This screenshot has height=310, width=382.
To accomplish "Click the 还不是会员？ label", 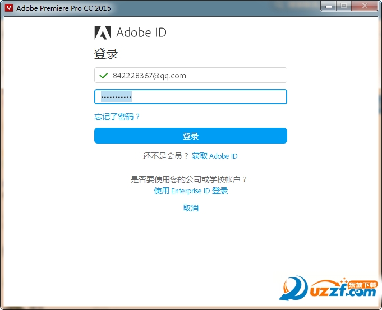I will [165, 156].
